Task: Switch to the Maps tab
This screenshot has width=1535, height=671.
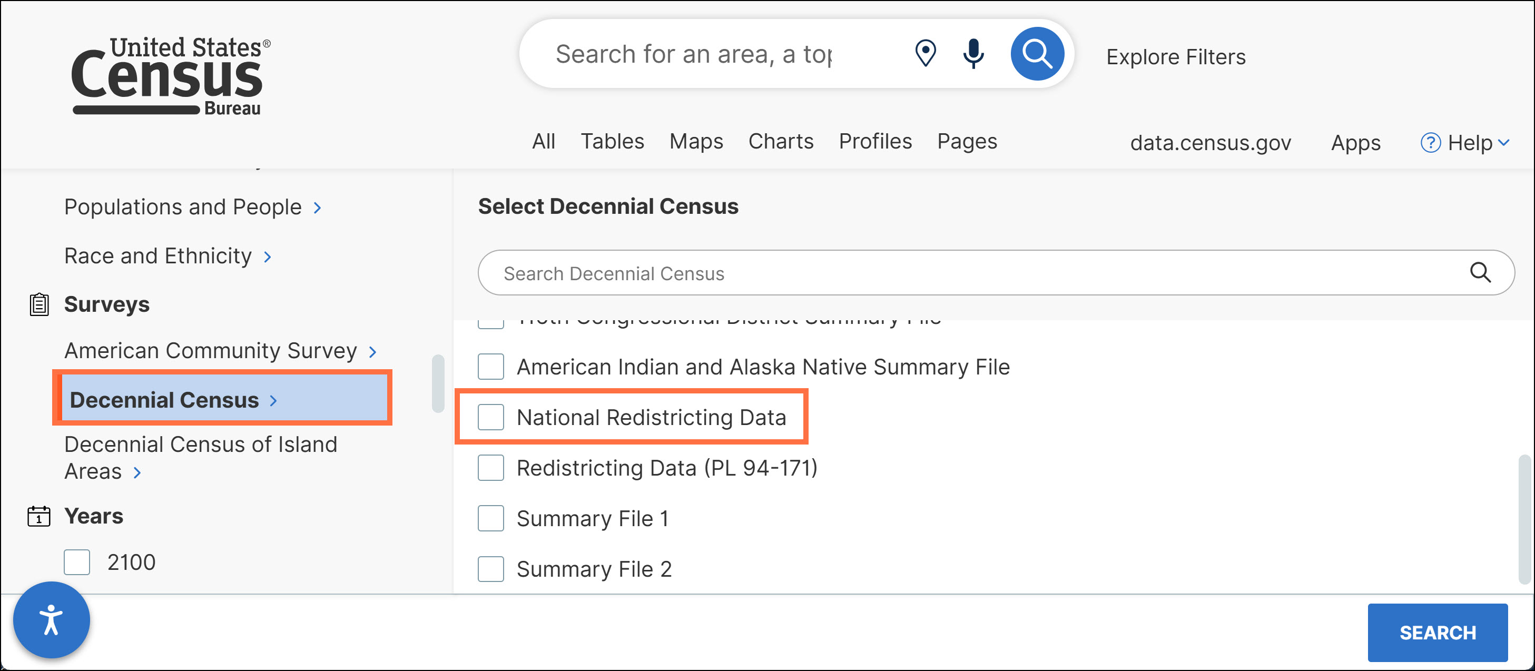Action: click(x=696, y=141)
